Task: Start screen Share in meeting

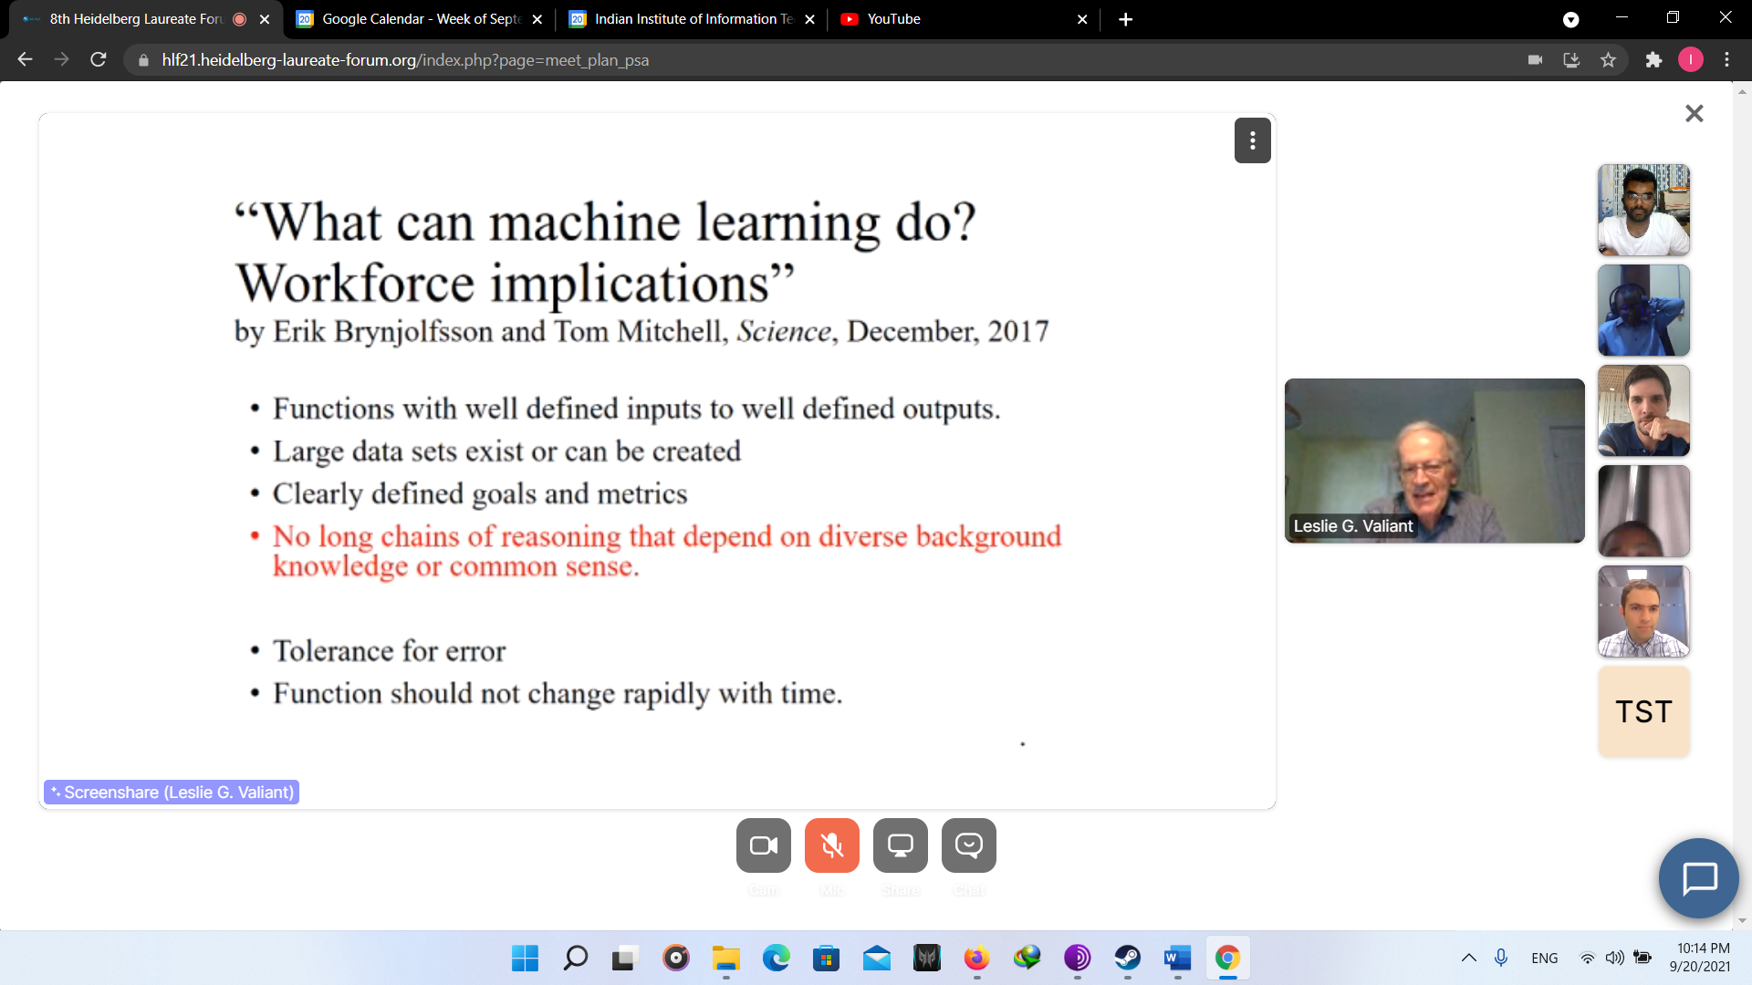Action: 900,845
